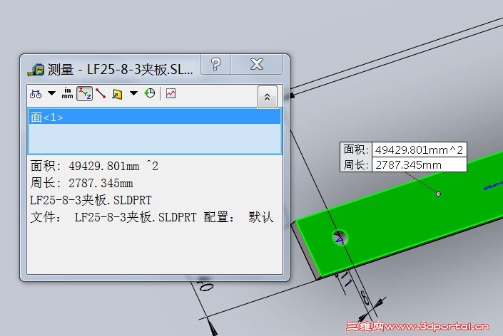The width and height of the screenshot is (503, 336).
Task: Expand projected-on dropdown arrow
Action: pos(133,93)
